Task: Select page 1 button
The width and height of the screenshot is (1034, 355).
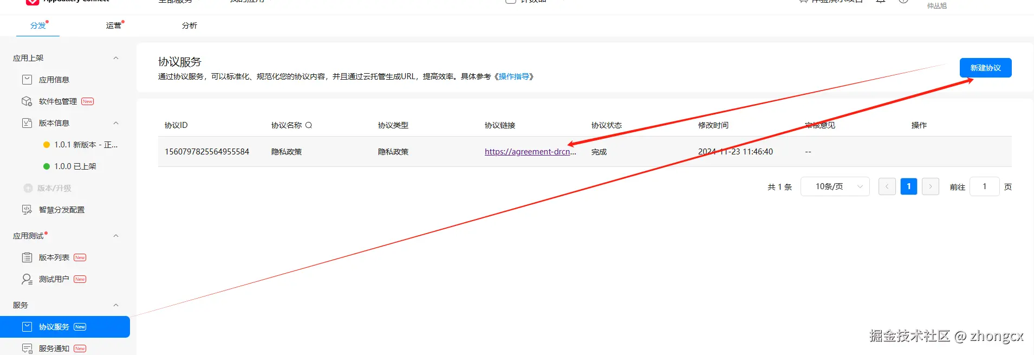Action: coord(909,186)
